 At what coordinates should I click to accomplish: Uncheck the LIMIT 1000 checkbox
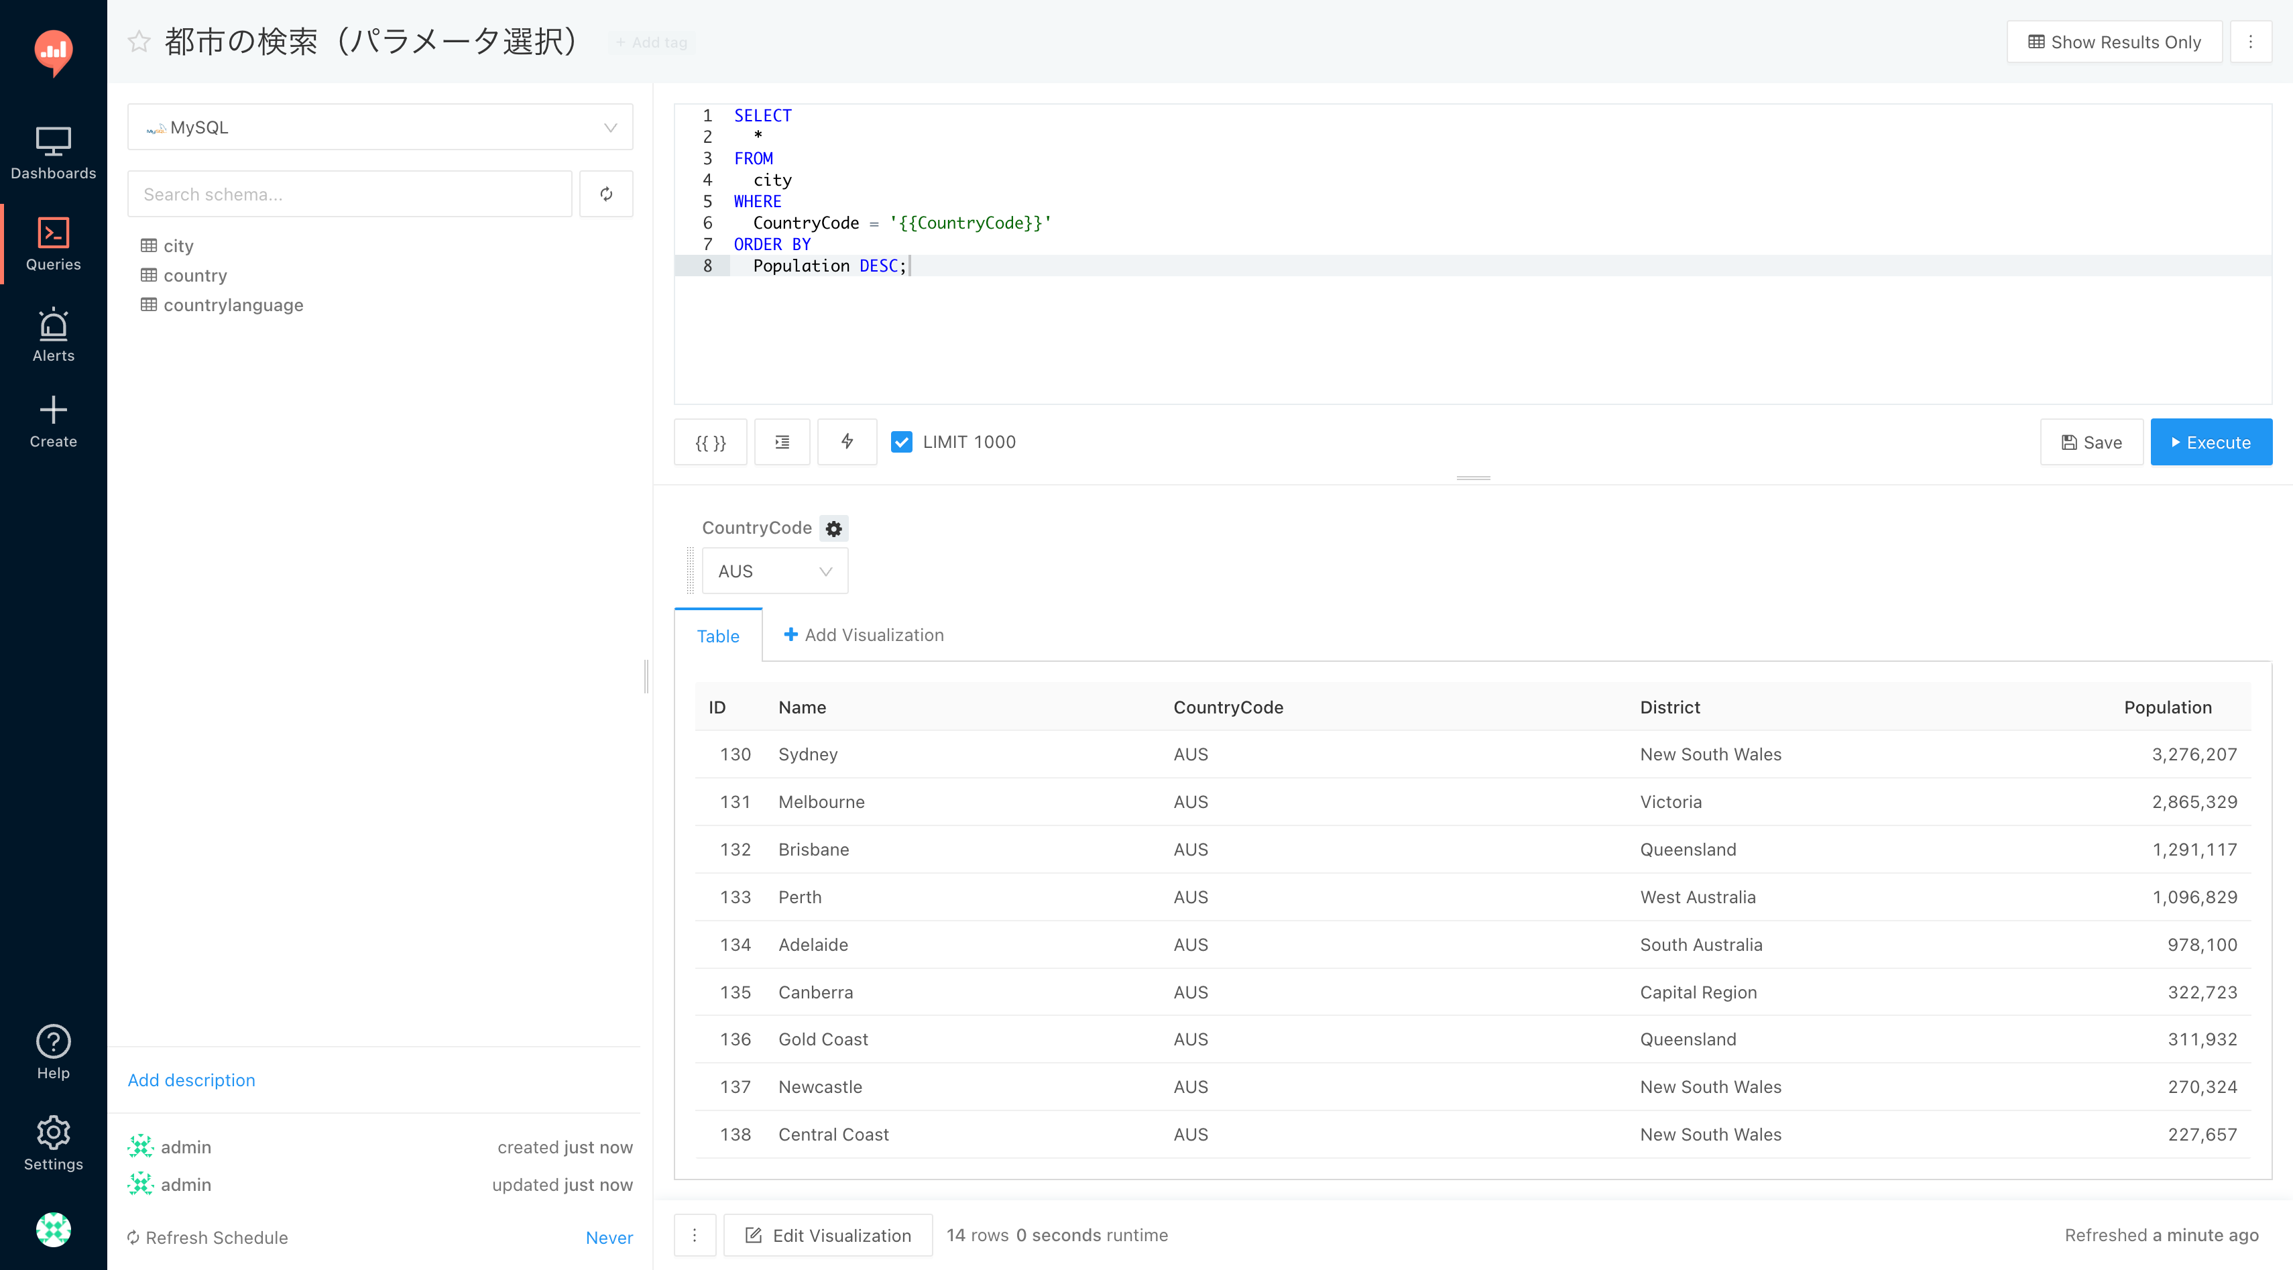902,443
